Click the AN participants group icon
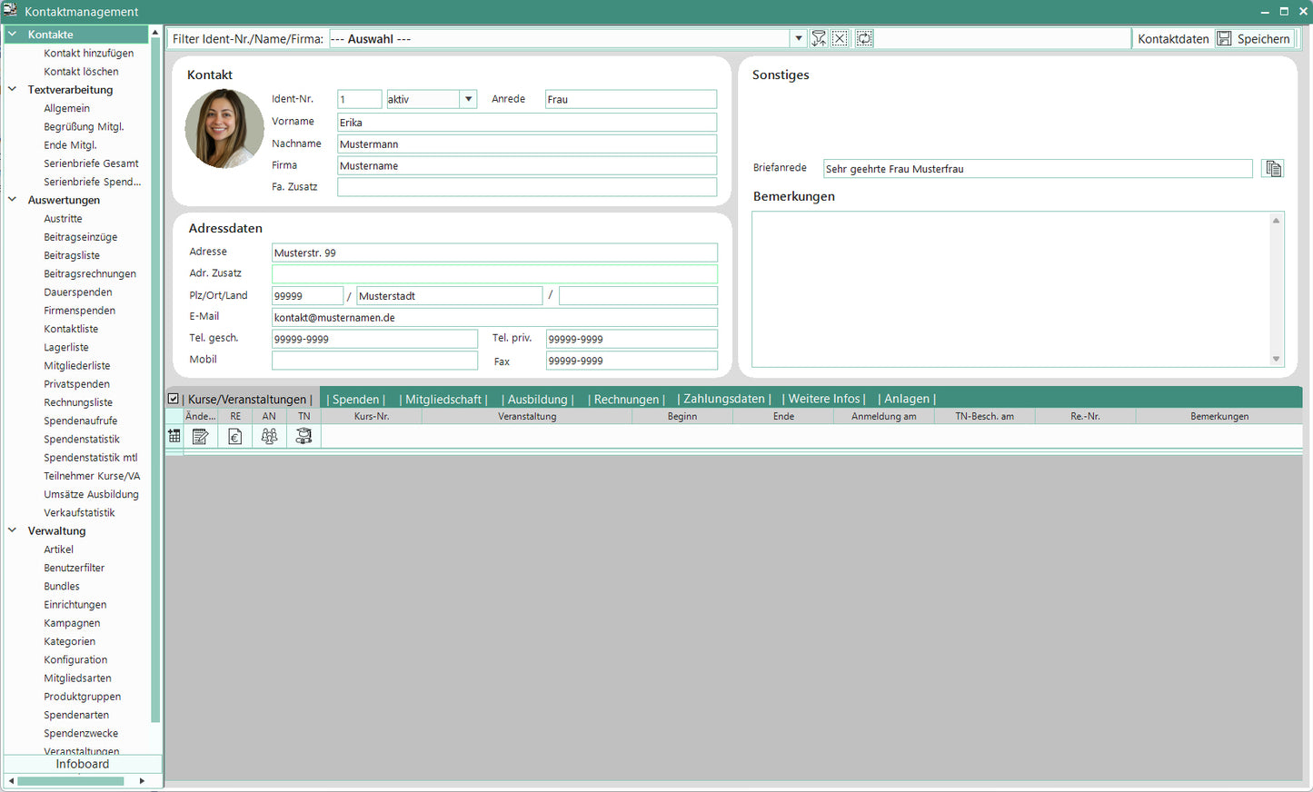This screenshot has height=792, width=1313. pos(269,436)
